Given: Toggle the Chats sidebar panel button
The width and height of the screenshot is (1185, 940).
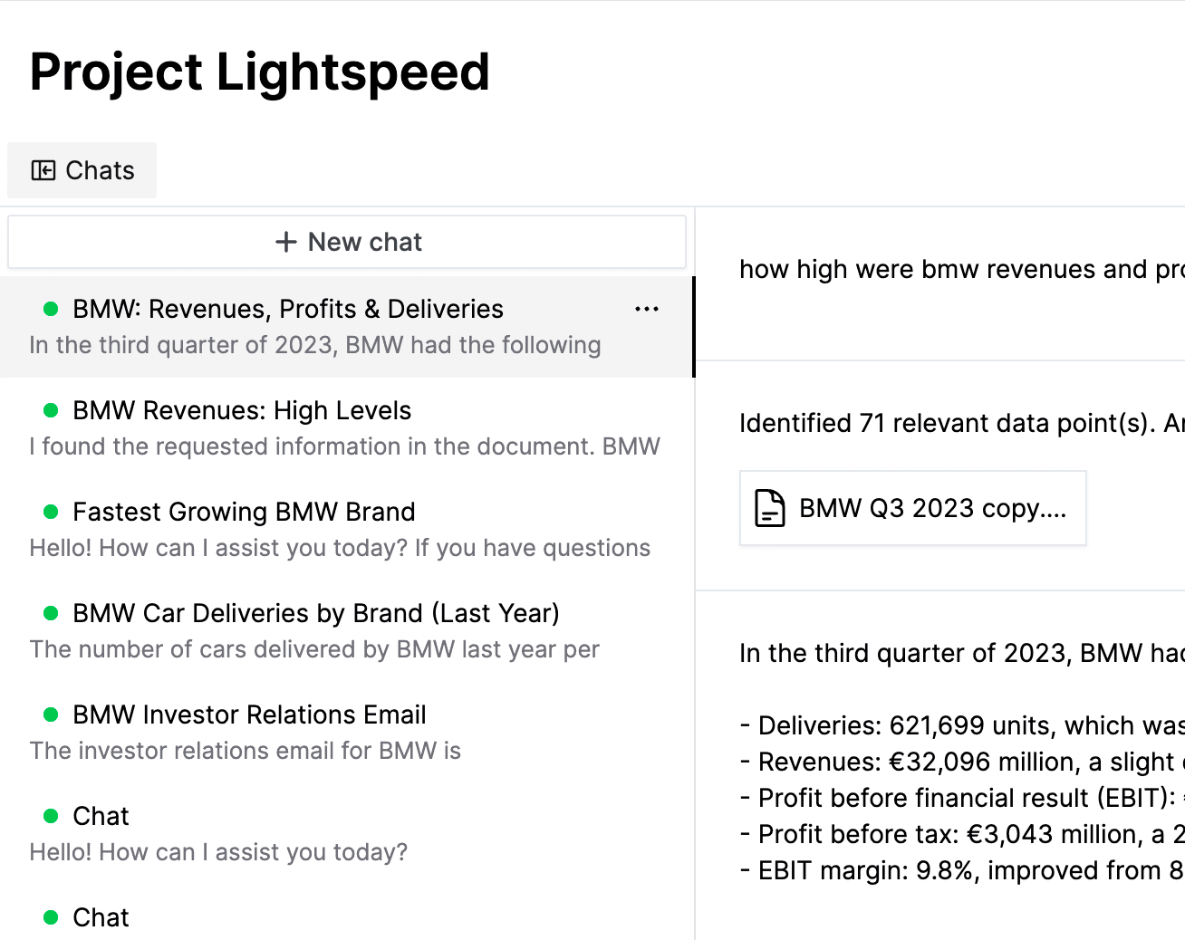Looking at the screenshot, I should click(82, 170).
